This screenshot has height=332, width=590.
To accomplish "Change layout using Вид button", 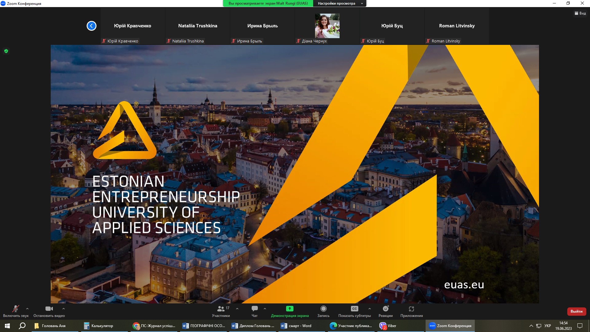I will click(580, 13).
